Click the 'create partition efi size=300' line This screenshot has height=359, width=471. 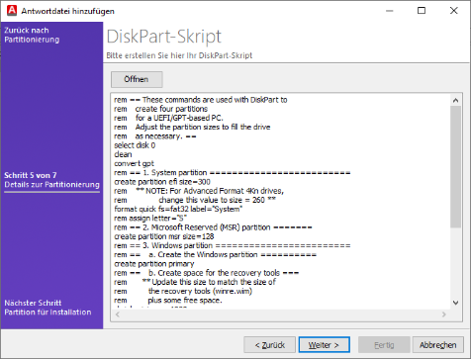click(162, 182)
